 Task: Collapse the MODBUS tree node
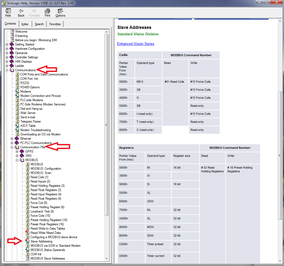pos(17,160)
